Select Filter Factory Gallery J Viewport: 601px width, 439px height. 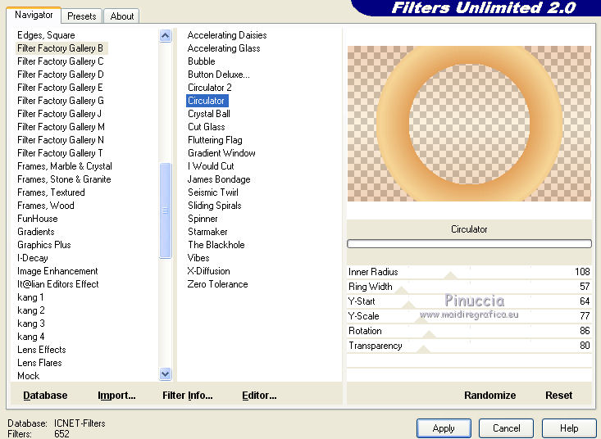[59, 114]
